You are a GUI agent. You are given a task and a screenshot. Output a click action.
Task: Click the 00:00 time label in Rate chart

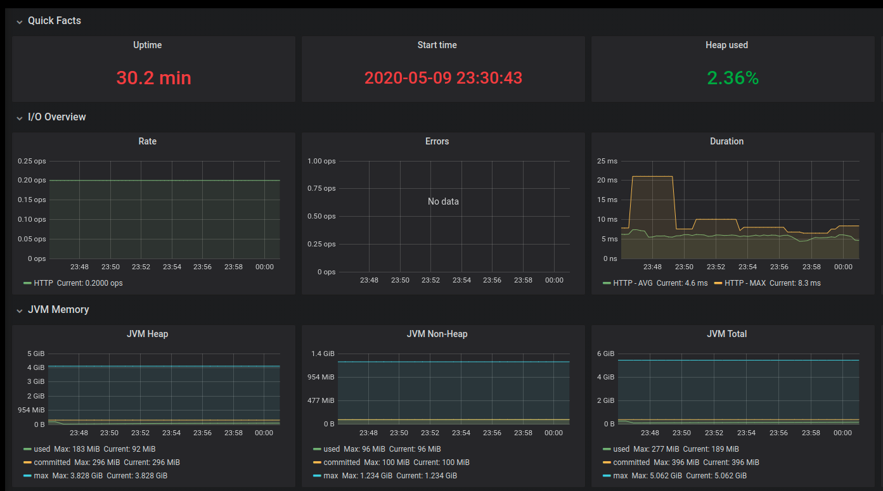pos(264,267)
